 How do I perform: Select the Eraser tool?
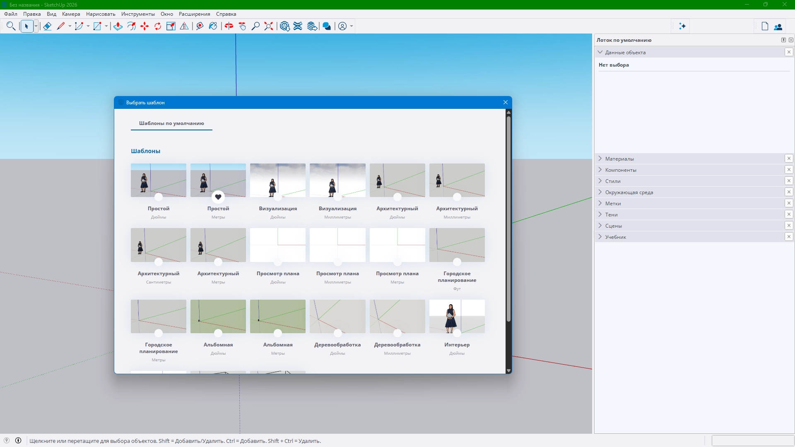pyautogui.click(x=47, y=26)
